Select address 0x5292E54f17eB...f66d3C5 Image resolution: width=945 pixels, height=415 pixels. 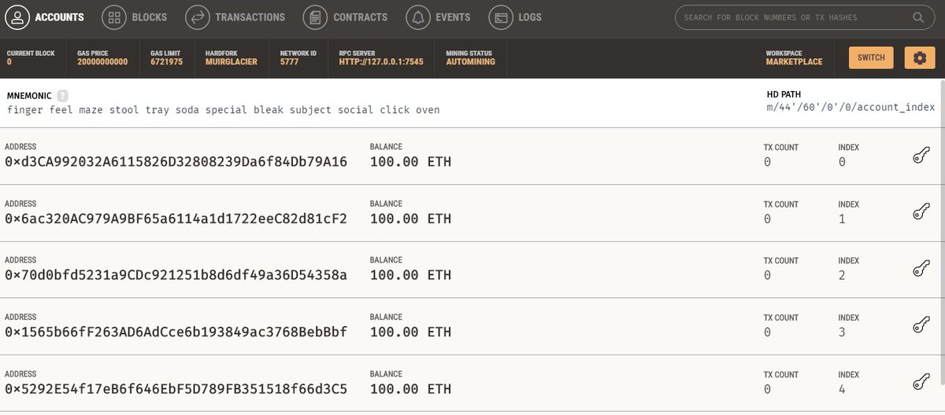[x=176, y=388]
